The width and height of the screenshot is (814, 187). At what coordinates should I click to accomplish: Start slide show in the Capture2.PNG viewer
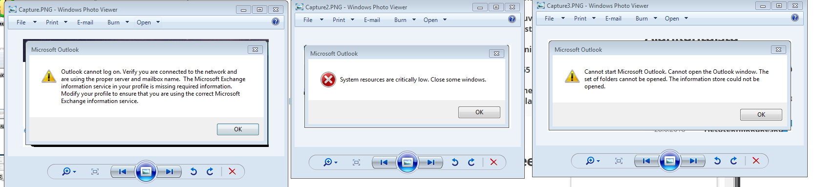[x=407, y=162]
